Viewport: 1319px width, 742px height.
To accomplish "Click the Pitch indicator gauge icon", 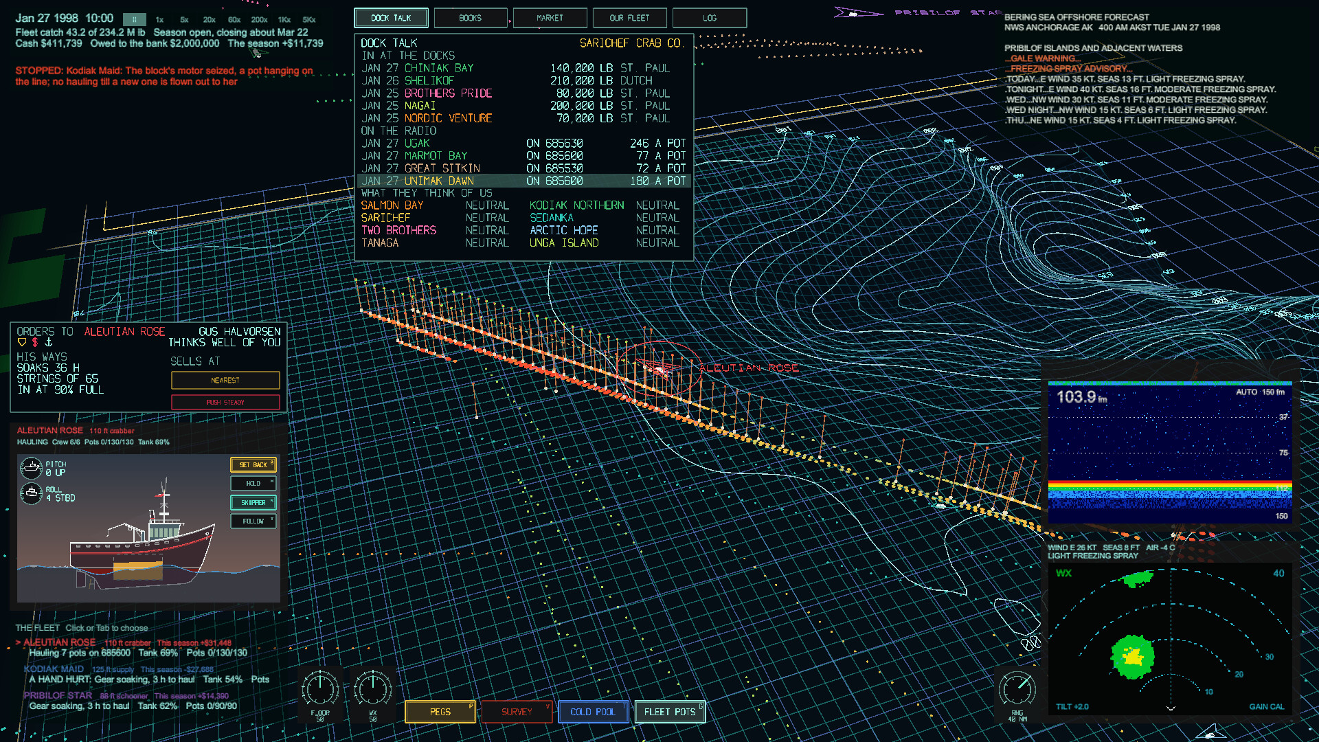I will click(x=31, y=469).
